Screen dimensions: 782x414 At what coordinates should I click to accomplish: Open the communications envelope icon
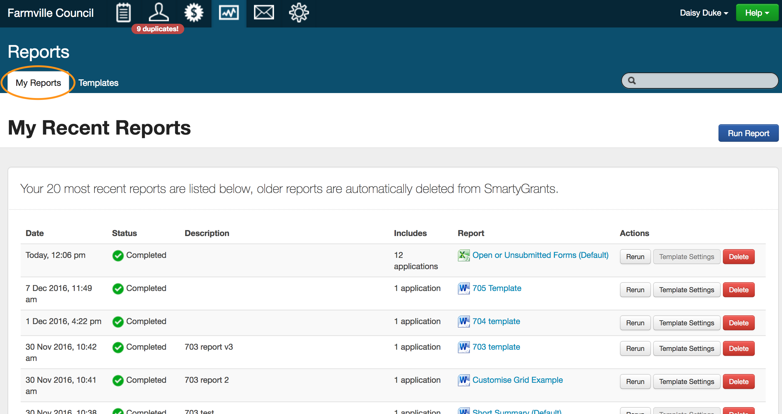pos(264,13)
